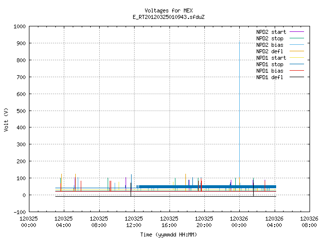Click the 'NPD1 bias' legend label
The image size is (319, 239).
(270, 71)
